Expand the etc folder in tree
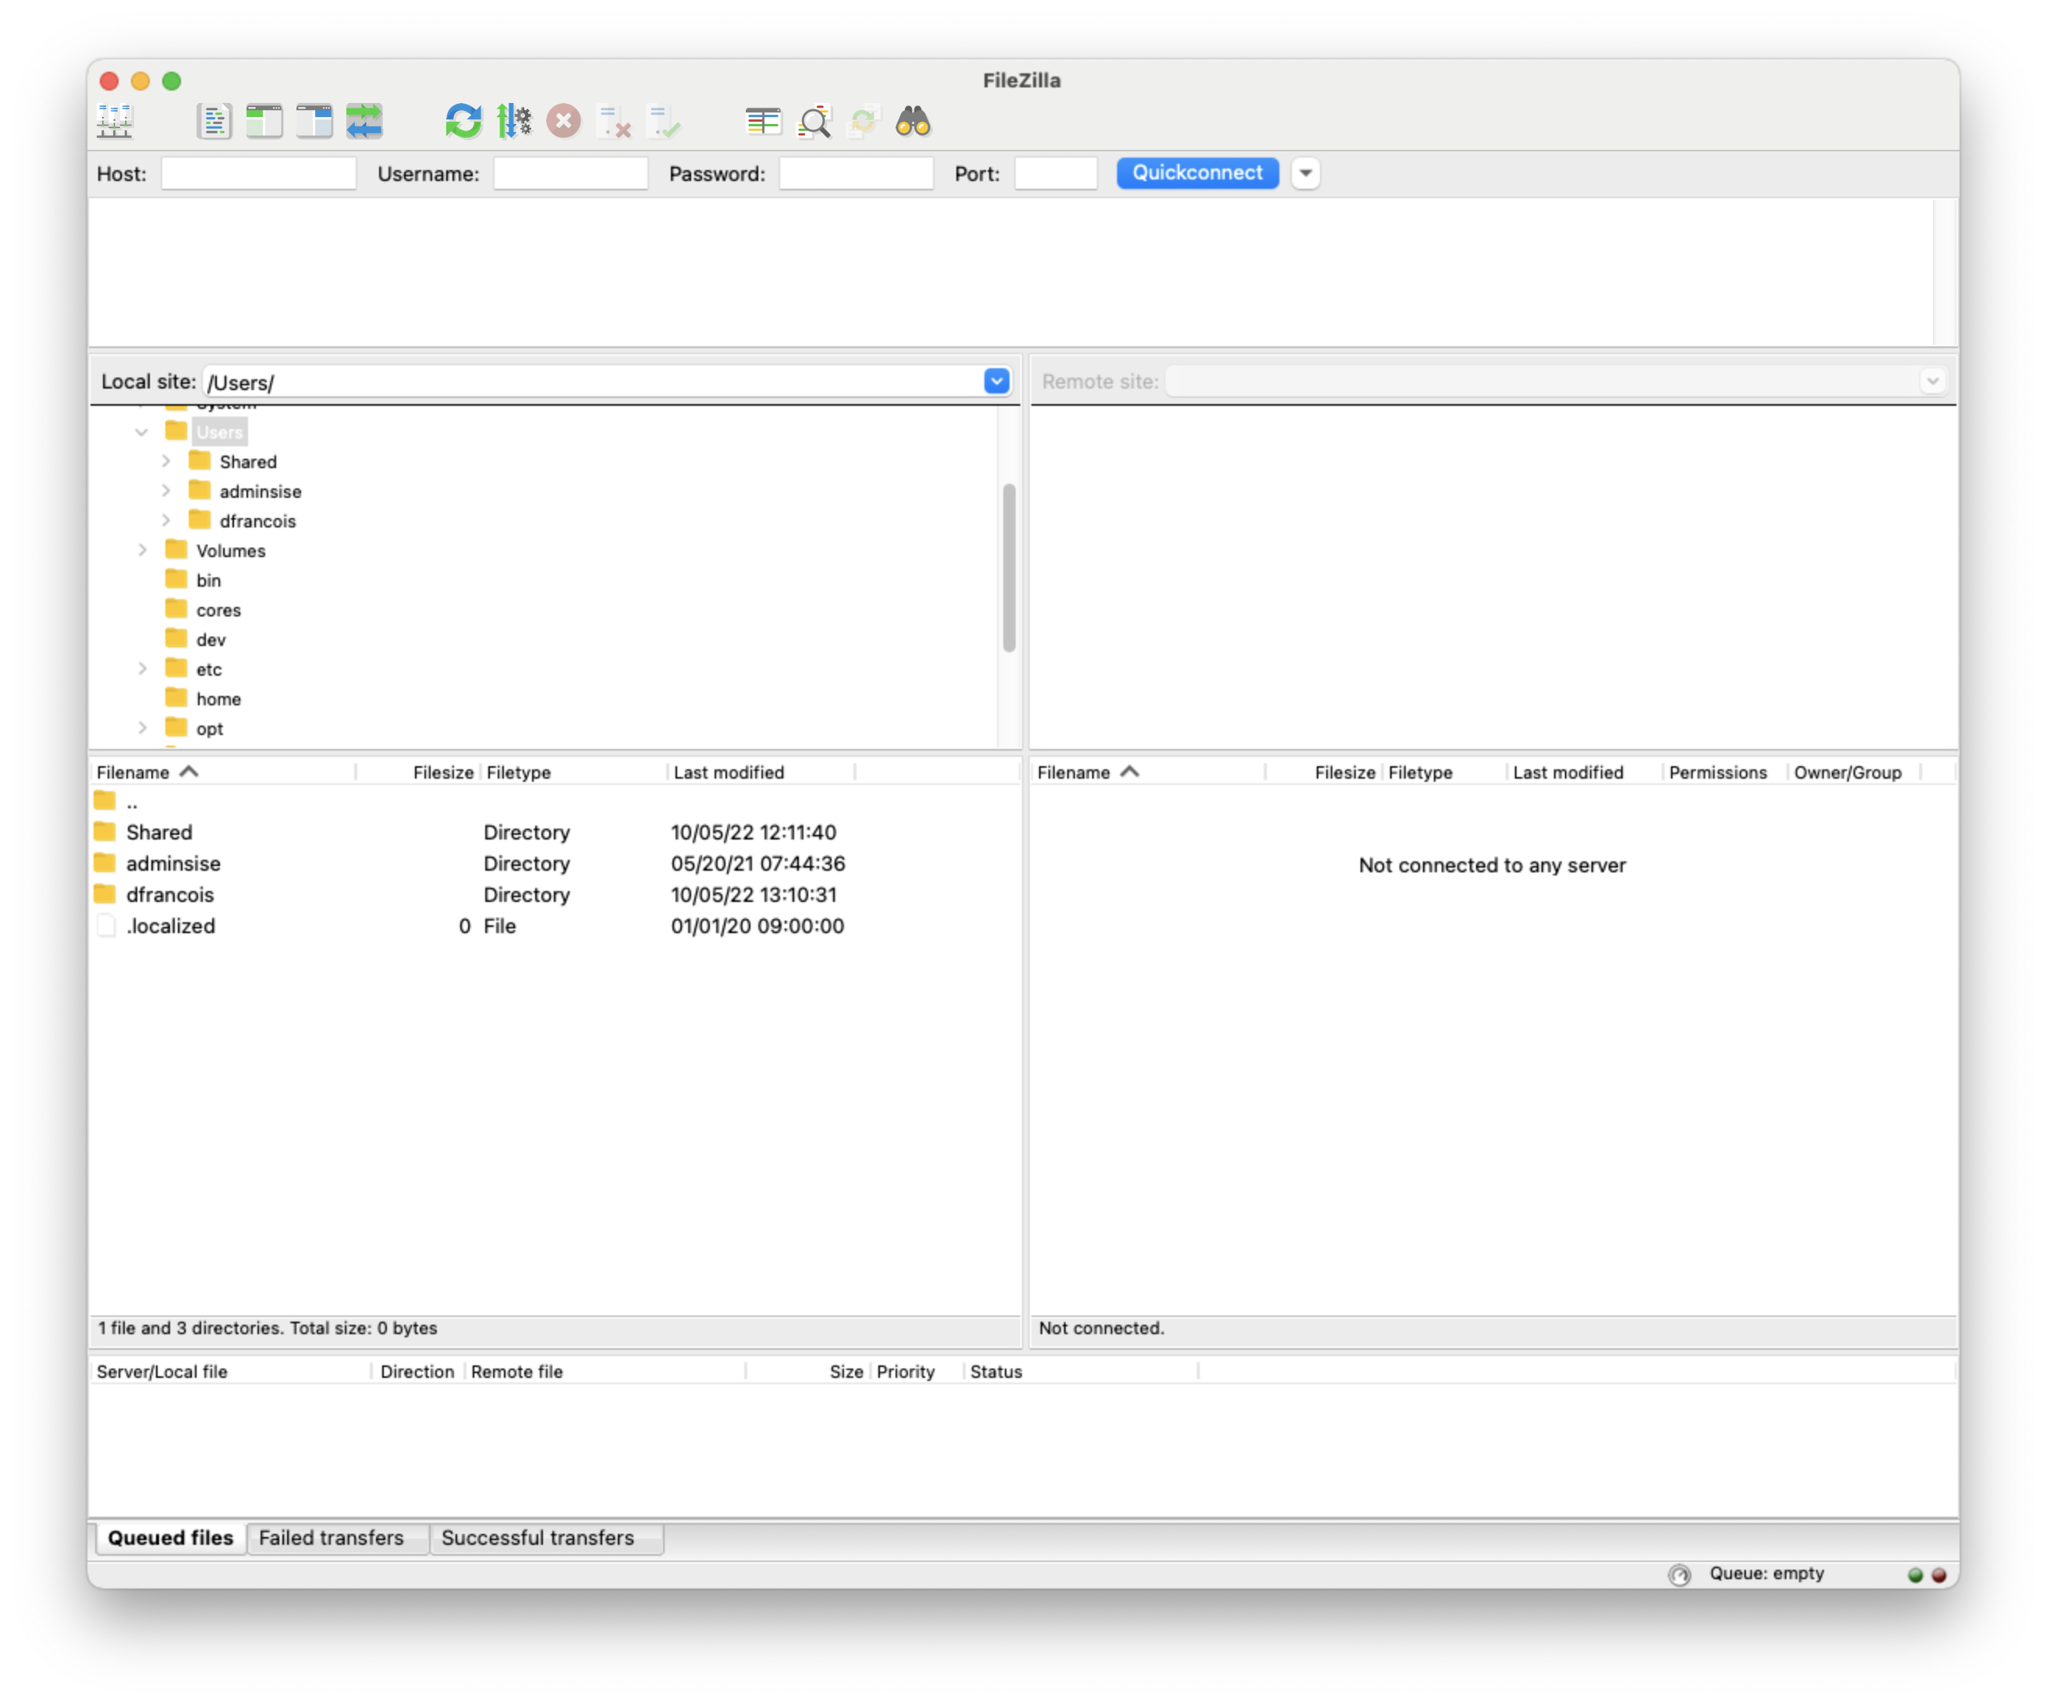The width and height of the screenshot is (2047, 1704). [x=142, y=669]
